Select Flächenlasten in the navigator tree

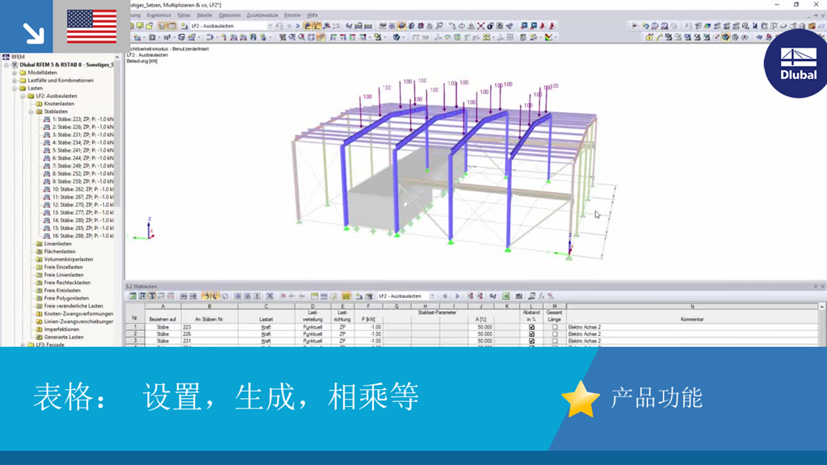point(60,252)
